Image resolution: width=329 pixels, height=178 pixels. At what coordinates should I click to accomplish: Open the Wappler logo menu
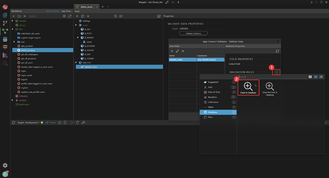[x=5, y=7]
